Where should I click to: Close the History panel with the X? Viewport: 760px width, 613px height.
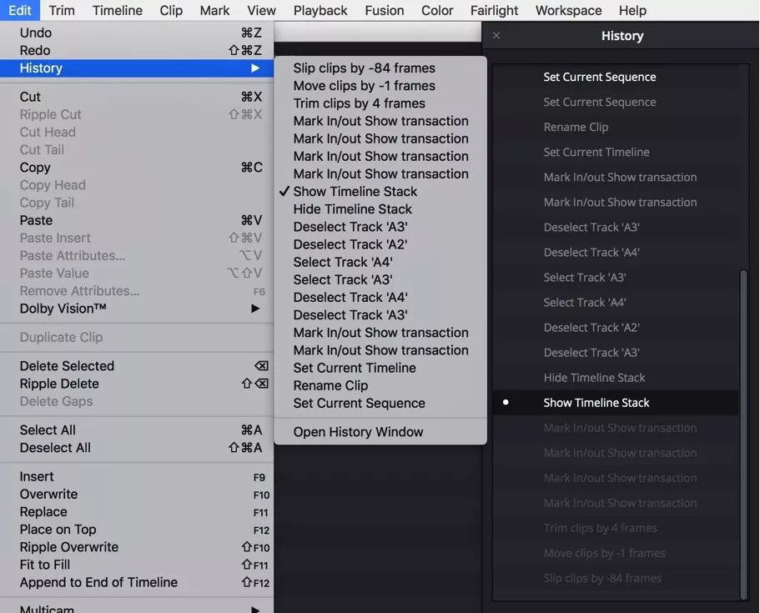pyautogui.click(x=496, y=35)
